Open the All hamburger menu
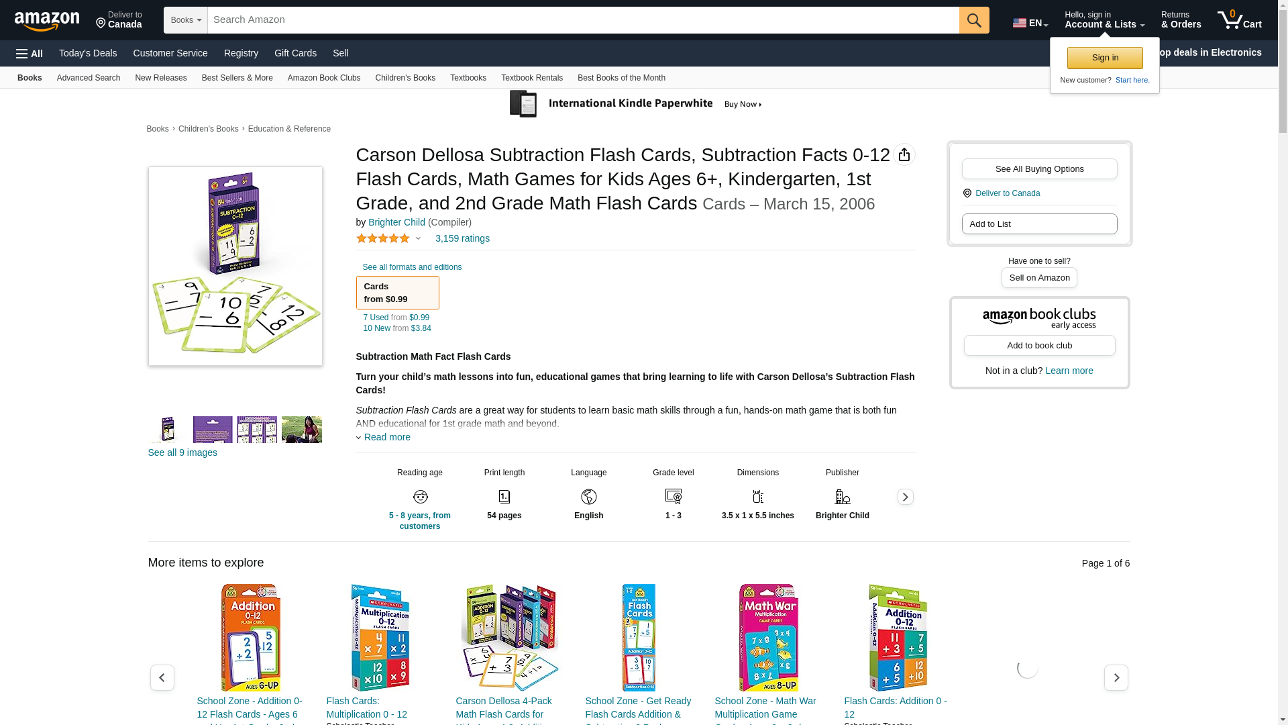The image size is (1288, 725). [x=30, y=54]
